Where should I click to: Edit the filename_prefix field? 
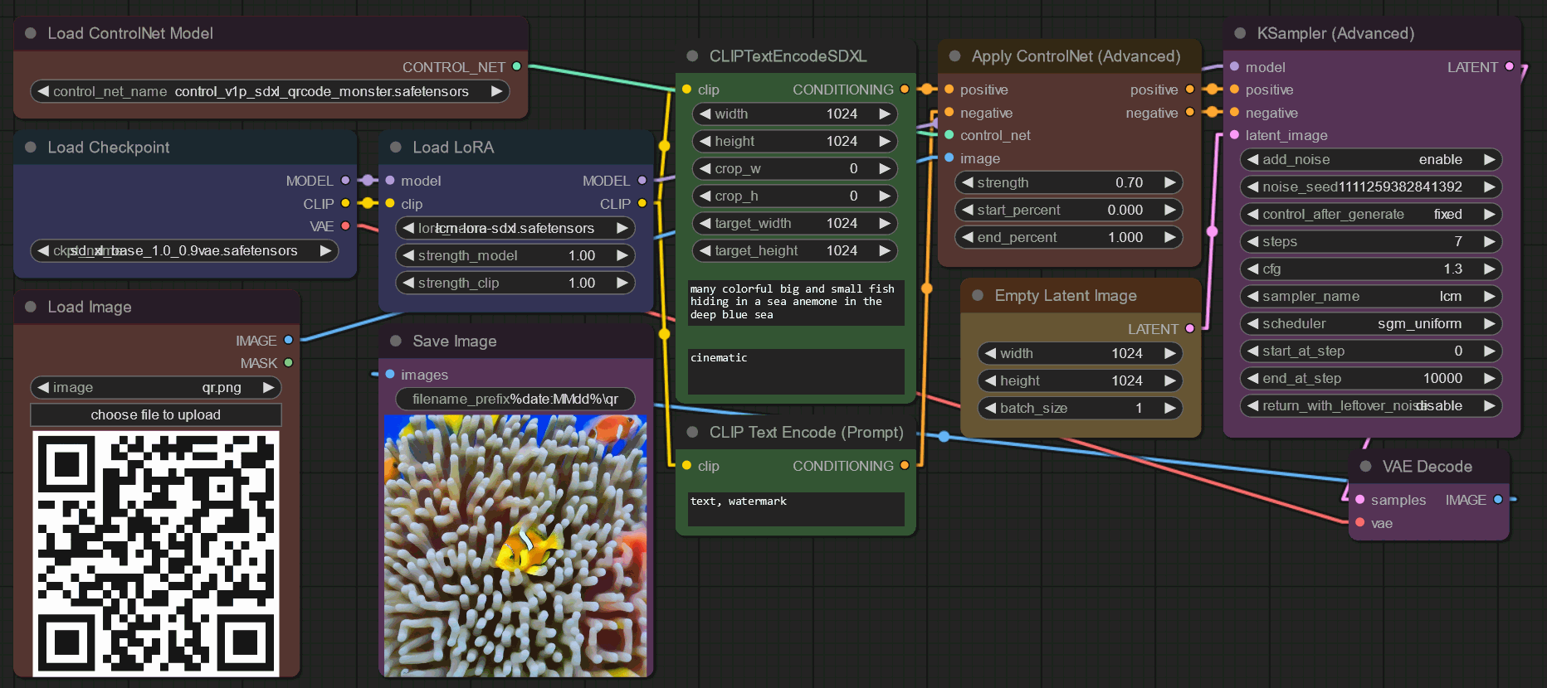[x=515, y=399]
